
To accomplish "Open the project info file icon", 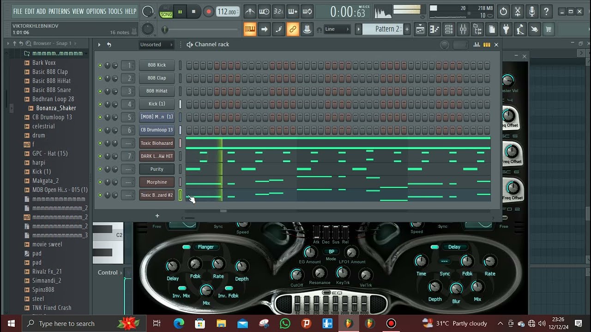I will pos(492,30).
